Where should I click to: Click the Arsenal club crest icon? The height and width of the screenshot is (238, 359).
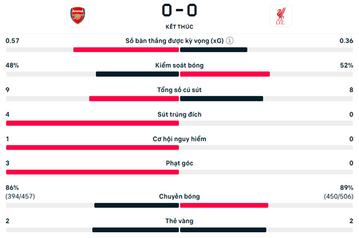78,16
